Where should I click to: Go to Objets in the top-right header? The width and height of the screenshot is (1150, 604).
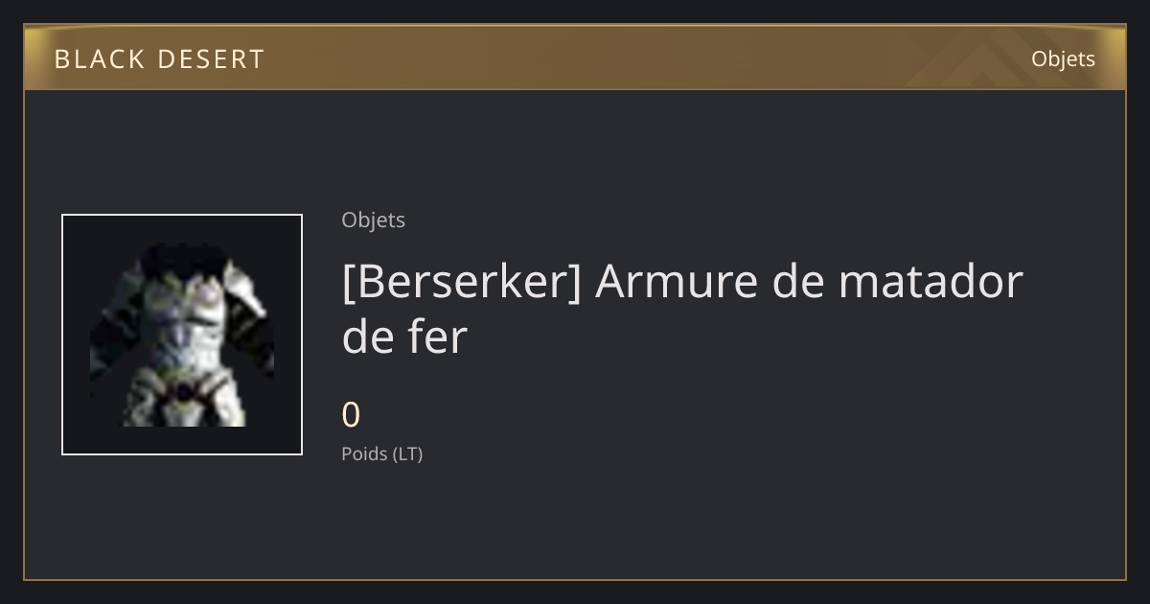coord(1063,59)
